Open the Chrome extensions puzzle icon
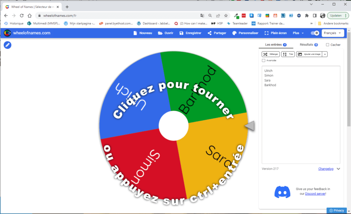 pos(307,15)
